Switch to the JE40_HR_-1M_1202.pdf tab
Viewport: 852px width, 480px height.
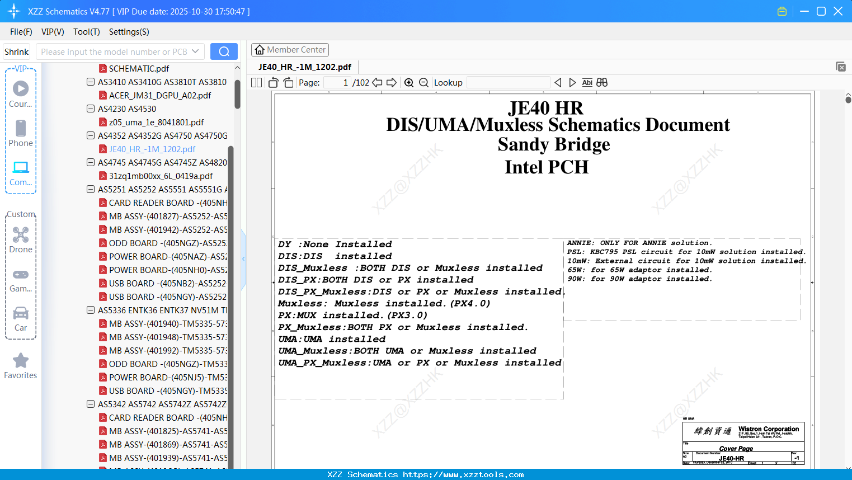(x=305, y=67)
